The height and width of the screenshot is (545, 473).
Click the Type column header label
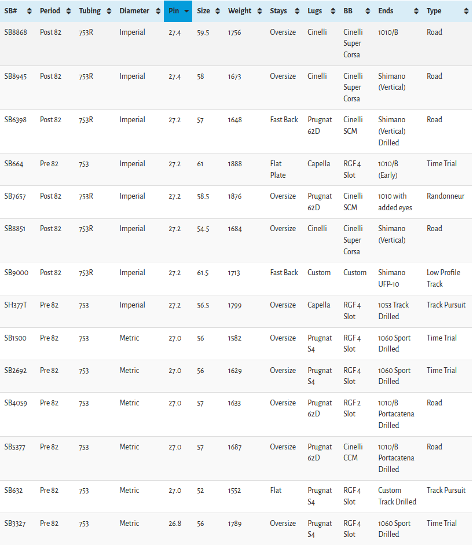point(434,11)
